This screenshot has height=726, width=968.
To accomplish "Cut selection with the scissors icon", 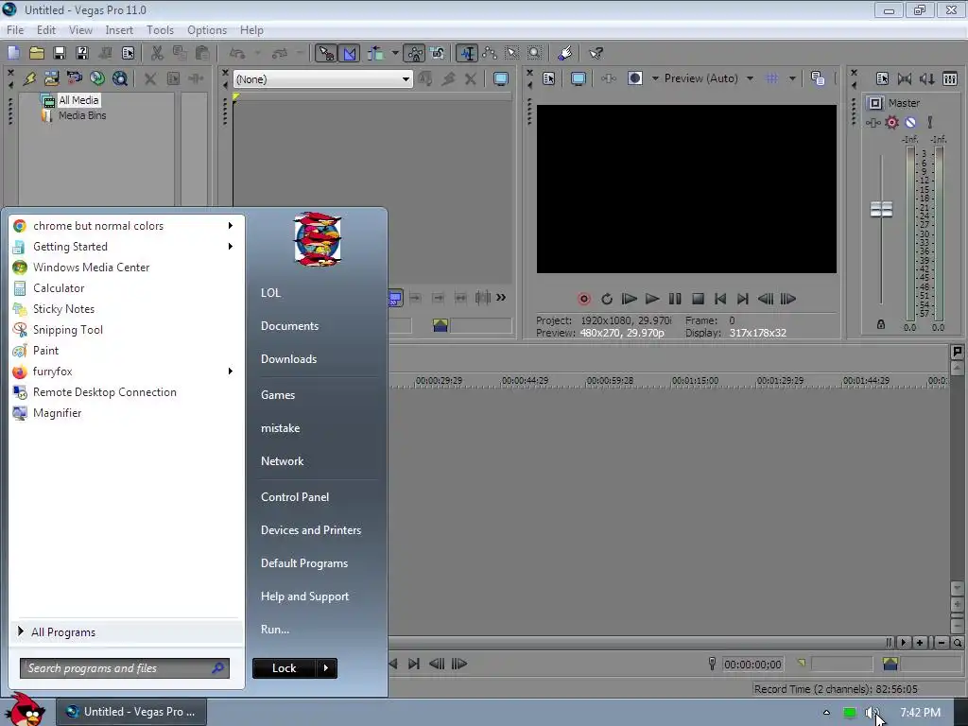I will coord(158,53).
